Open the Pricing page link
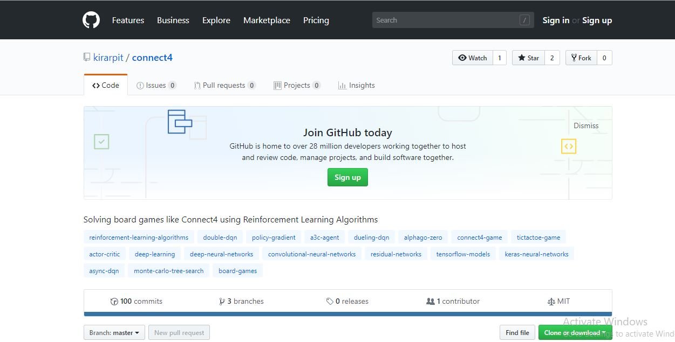 pos(316,20)
